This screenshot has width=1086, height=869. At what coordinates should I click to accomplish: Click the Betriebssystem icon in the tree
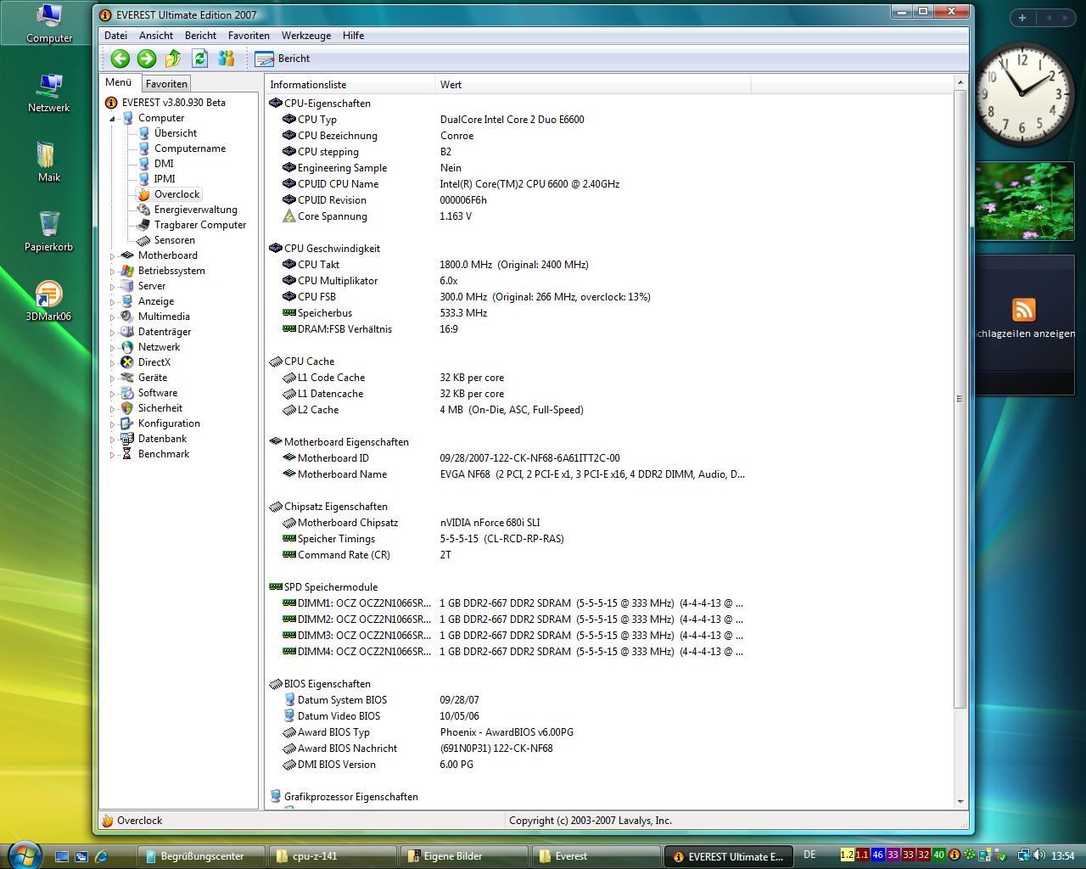[x=127, y=271]
